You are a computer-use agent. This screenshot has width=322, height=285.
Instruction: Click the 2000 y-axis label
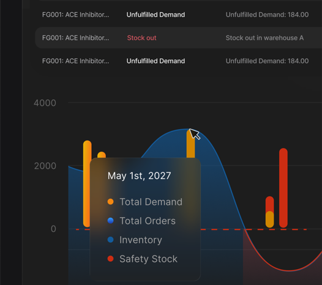click(x=45, y=166)
